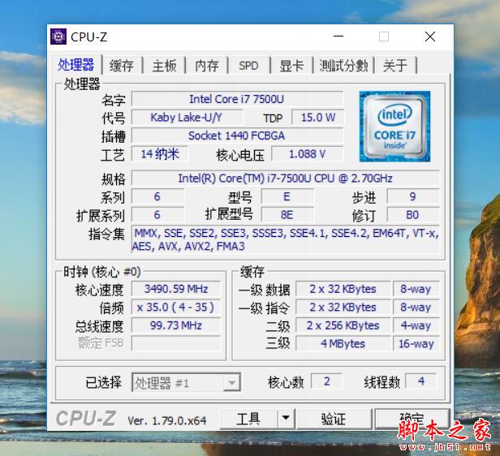
Task: Open the 关于 tab
Action: pos(395,66)
